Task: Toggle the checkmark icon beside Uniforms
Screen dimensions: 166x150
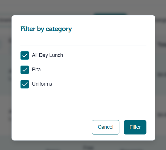Action: pos(25,84)
